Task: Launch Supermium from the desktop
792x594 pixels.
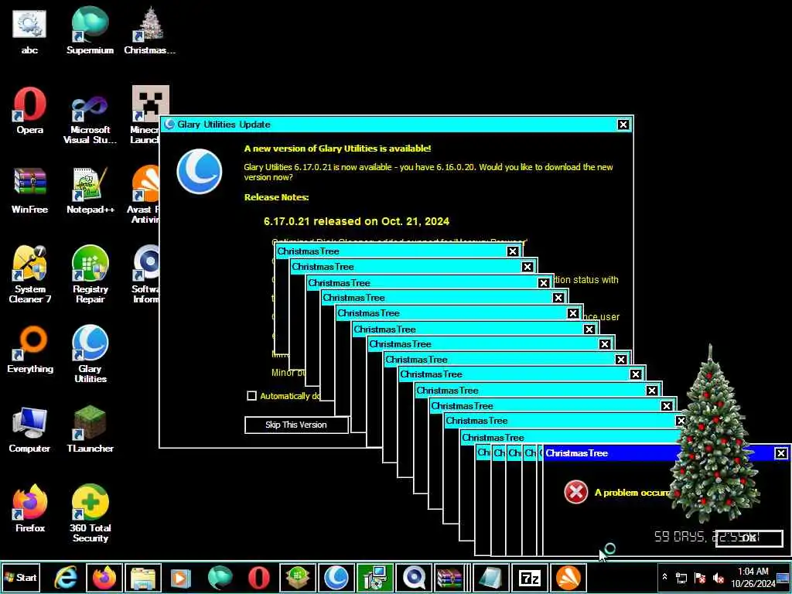Action: [x=90, y=30]
